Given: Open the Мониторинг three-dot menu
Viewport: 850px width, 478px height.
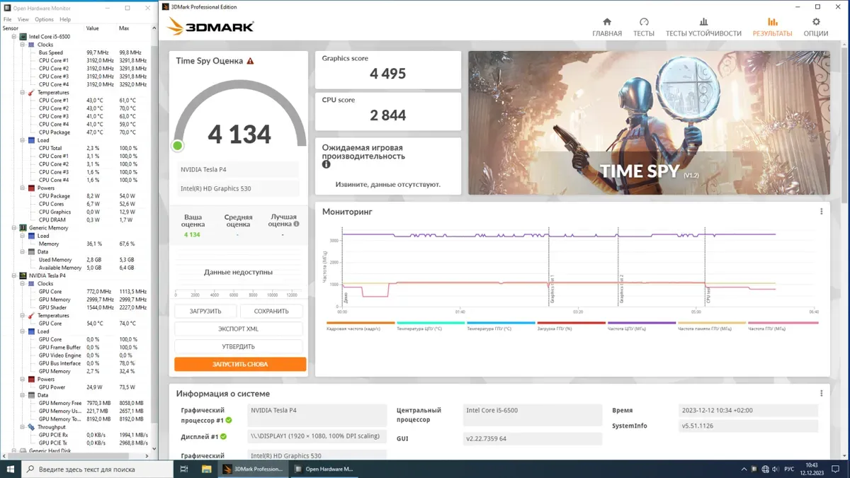Looking at the screenshot, I should pos(821,212).
